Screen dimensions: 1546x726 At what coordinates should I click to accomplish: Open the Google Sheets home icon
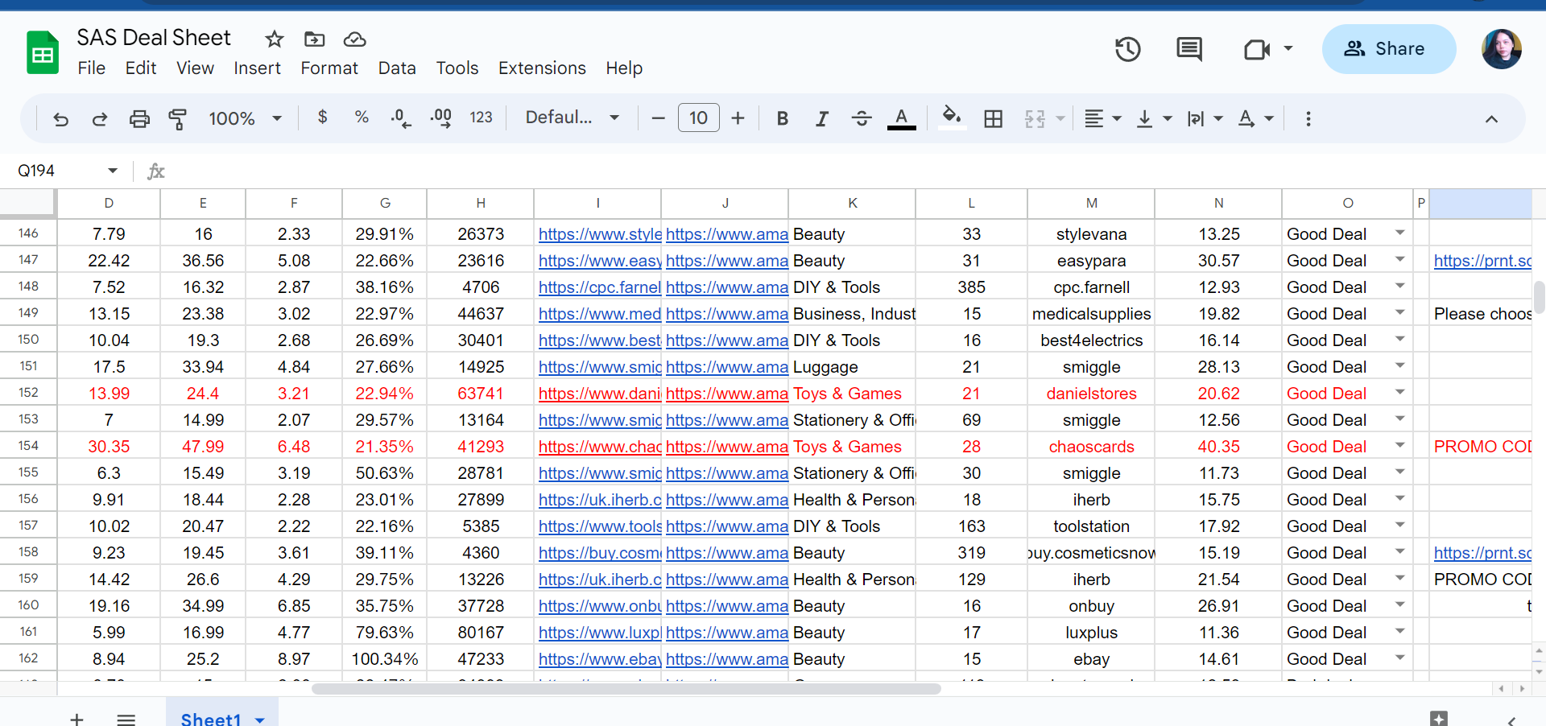coord(43,52)
